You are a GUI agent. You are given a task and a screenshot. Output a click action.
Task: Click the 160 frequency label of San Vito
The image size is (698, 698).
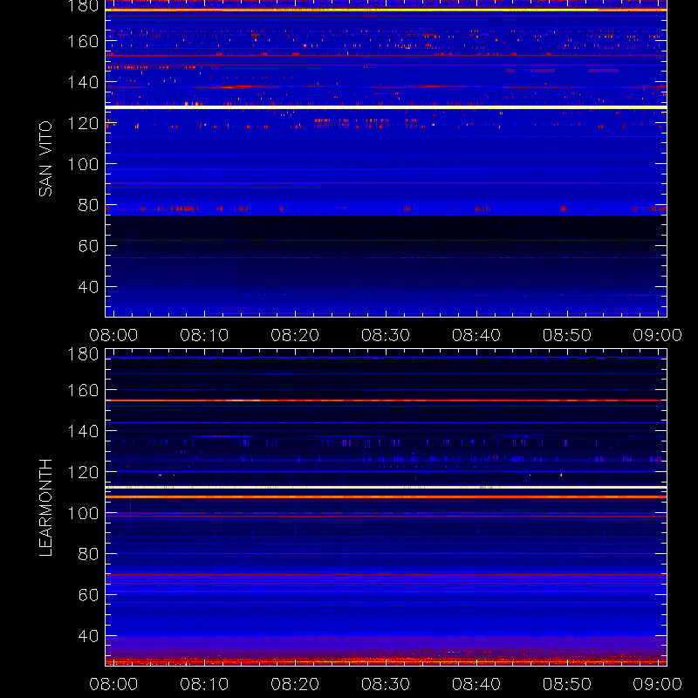(x=83, y=41)
